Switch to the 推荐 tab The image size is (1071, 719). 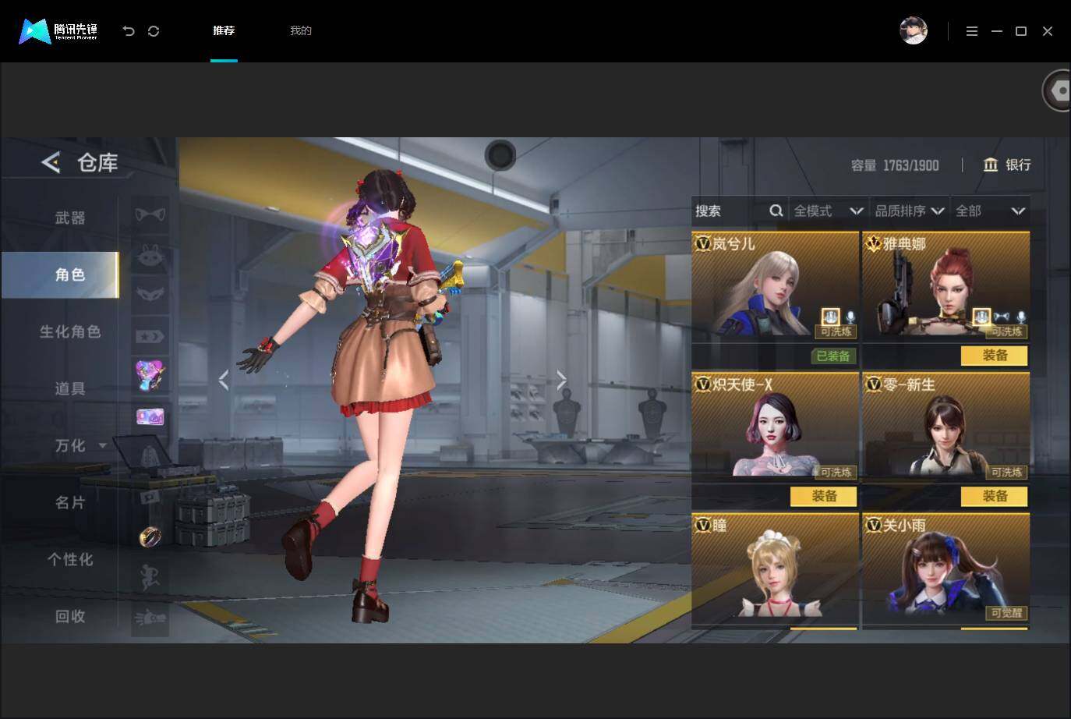pos(224,30)
